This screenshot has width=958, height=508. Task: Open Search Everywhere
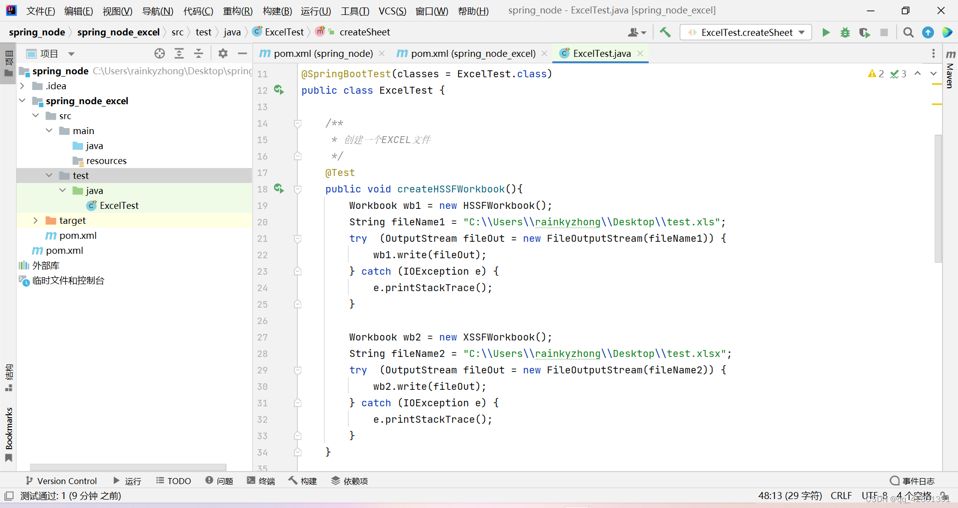(x=908, y=32)
